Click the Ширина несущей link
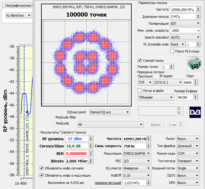The image size is (205, 189). 108,183
